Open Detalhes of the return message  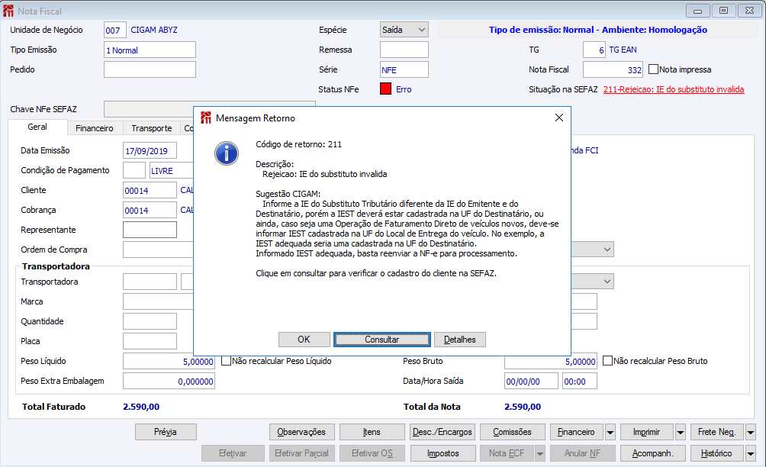tap(460, 340)
